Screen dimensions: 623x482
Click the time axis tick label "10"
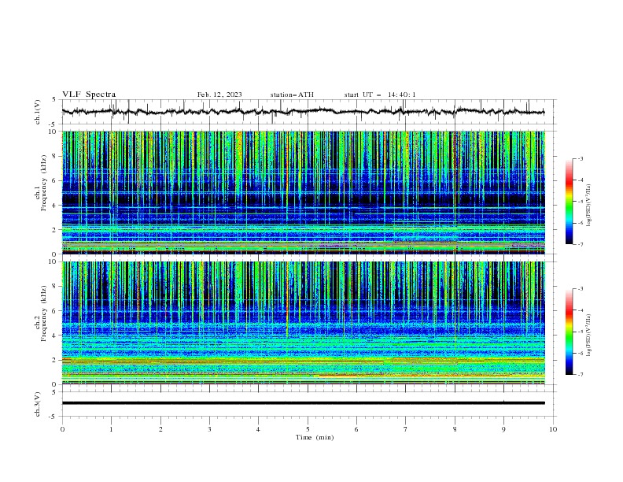coord(553,429)
